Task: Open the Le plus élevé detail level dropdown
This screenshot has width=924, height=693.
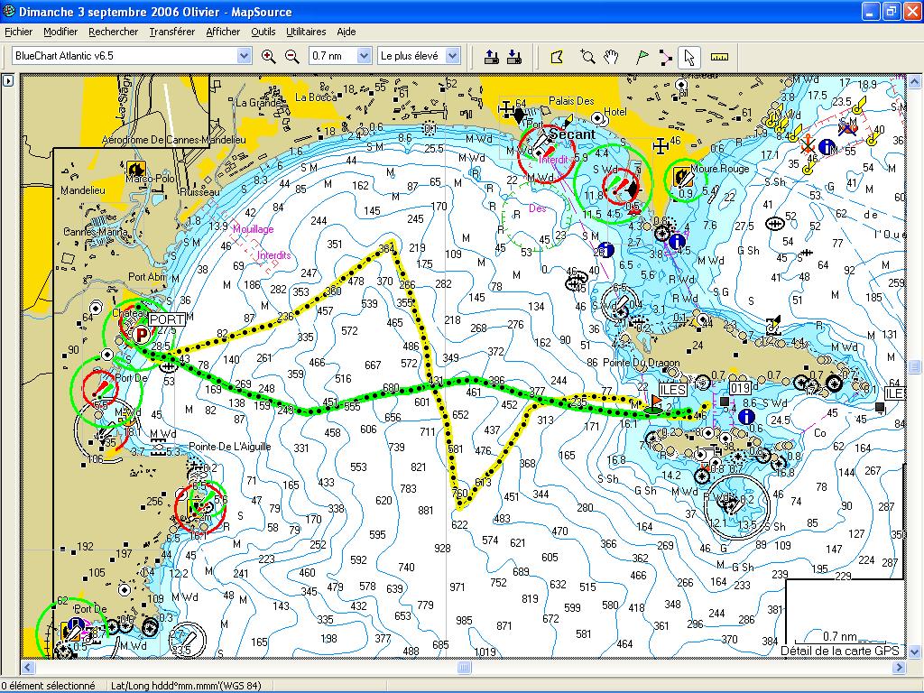Action: tap(453, 56)
